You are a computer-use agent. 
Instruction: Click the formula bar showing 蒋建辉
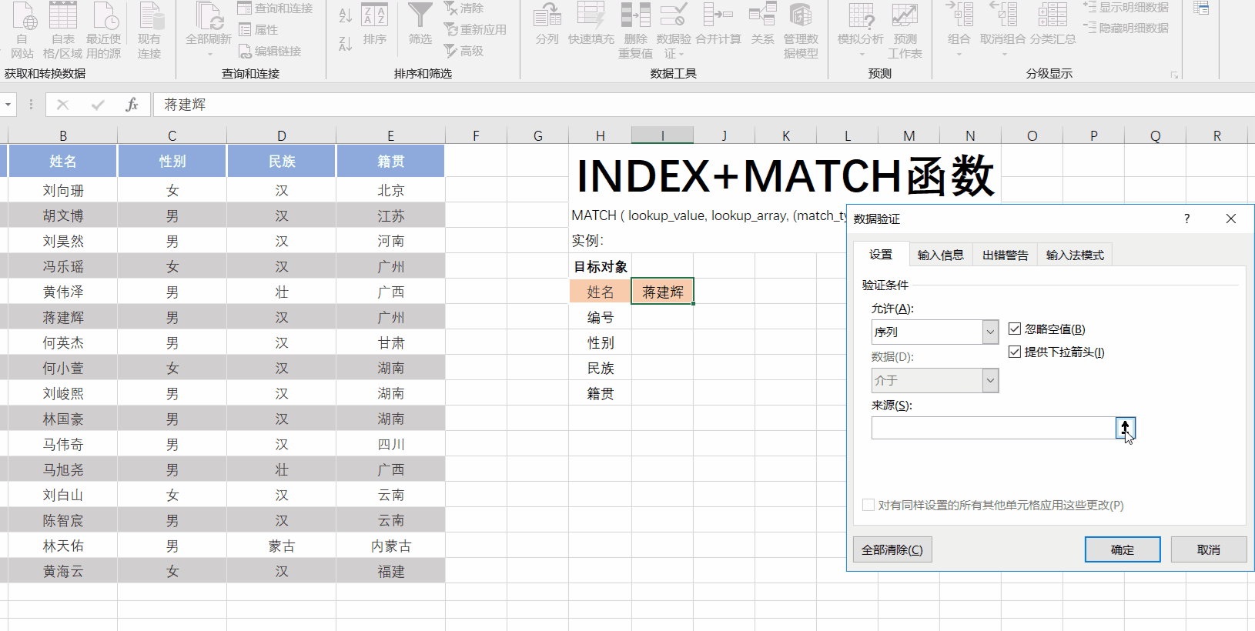click(704, 105)
